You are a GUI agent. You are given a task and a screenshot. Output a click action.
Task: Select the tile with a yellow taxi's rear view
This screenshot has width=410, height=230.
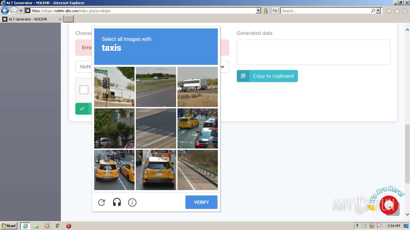point(156,170)
